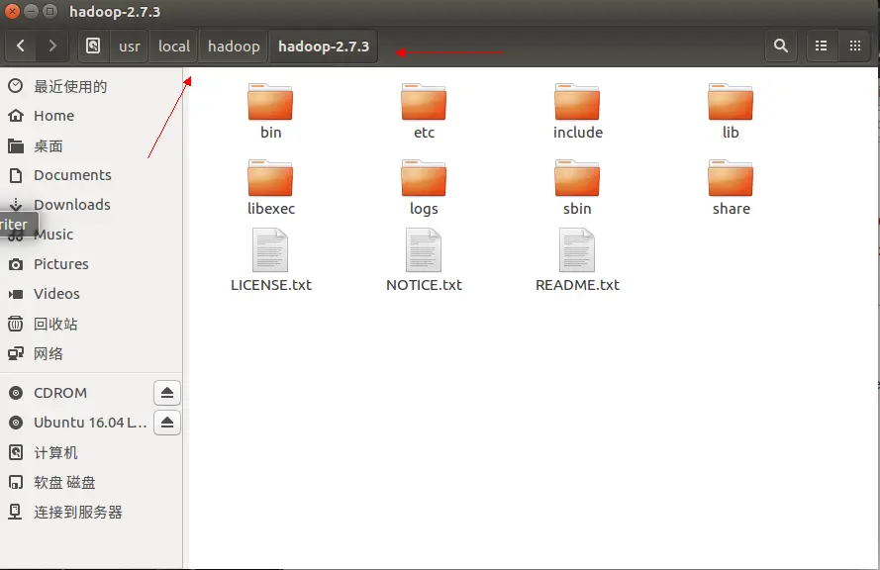Click the root disk path icon
Viewport: 880px width, 570px height.
tap(93, 46)
